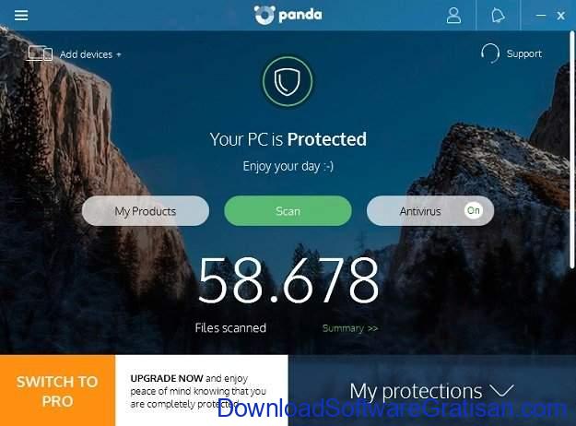The width and height of the screenshot is (576, 426).
Task: Open the hamburger menu
Action: tap(21, 16)
